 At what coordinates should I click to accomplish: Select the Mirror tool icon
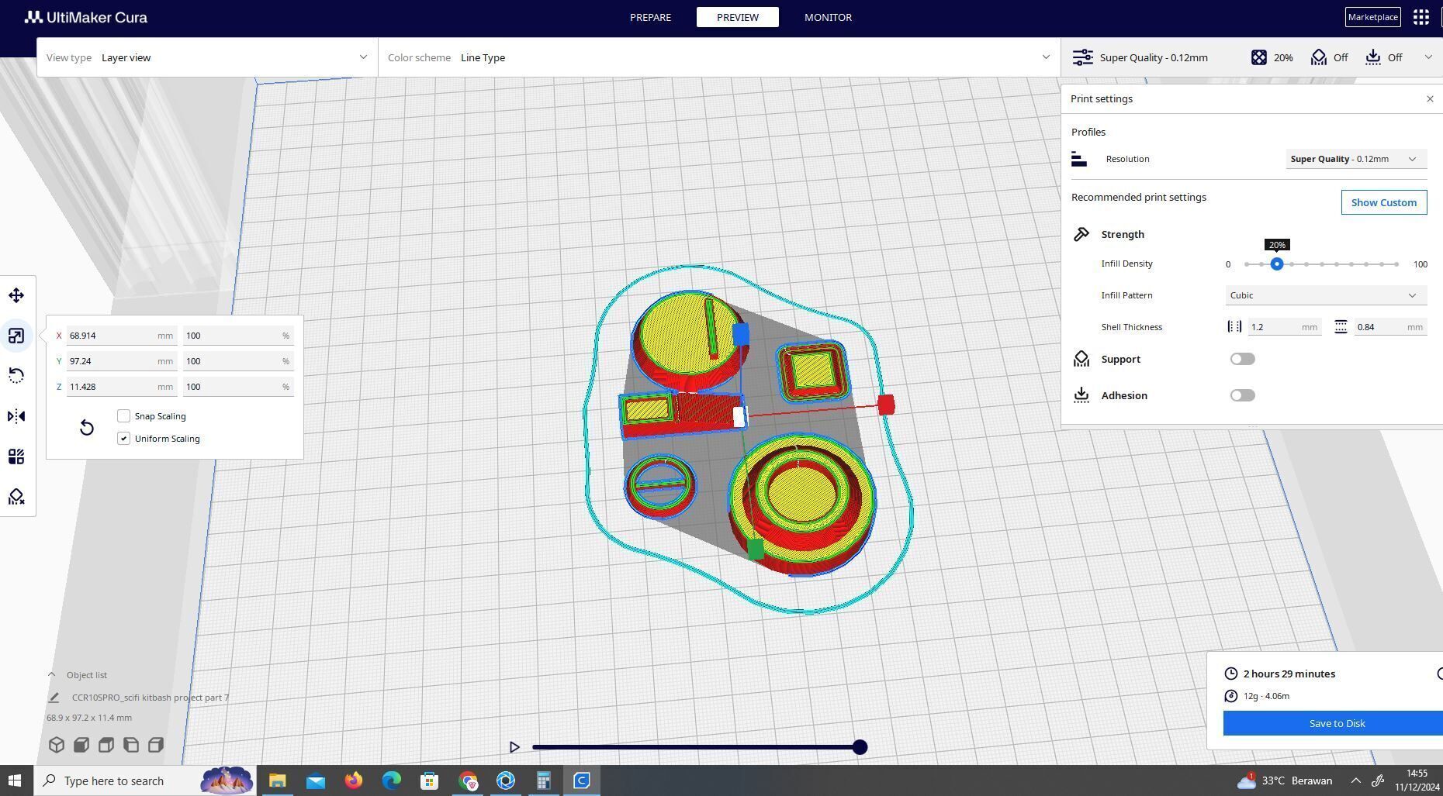pos(16,416)
